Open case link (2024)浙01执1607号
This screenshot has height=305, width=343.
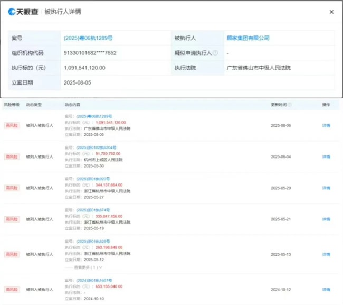[94, 281]
